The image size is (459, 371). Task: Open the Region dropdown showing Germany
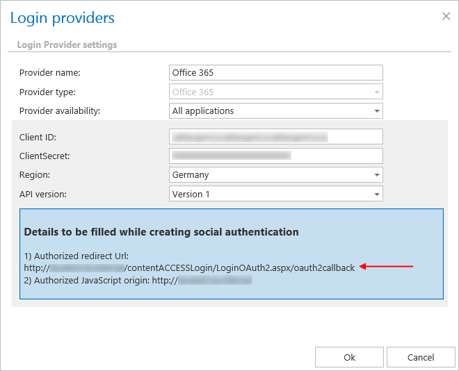click(276, 175)
